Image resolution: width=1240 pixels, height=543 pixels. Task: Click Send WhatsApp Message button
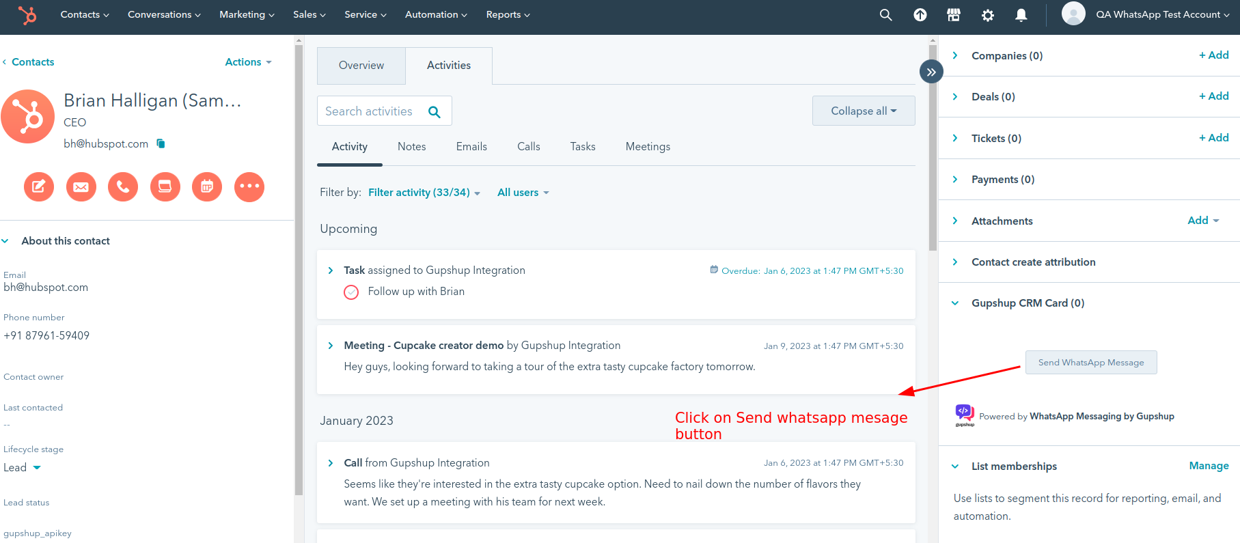point(1091,363)
